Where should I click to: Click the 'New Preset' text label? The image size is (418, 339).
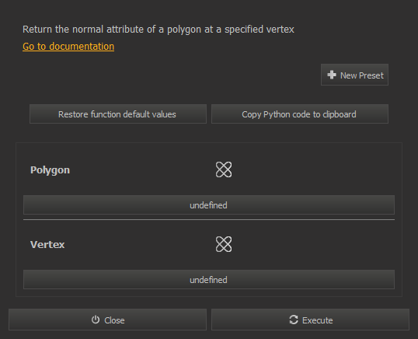click(362, 75)
